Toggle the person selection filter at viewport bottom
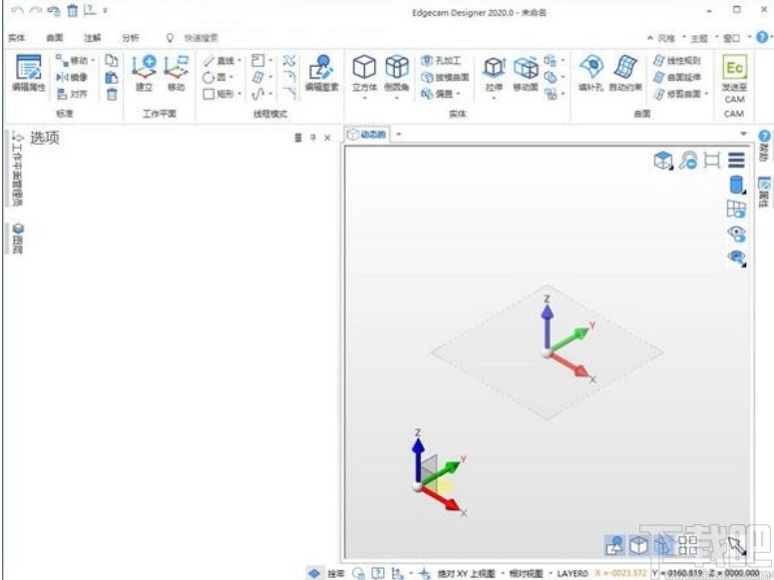This screenshot has height=580, width=774. click(615, 545)
